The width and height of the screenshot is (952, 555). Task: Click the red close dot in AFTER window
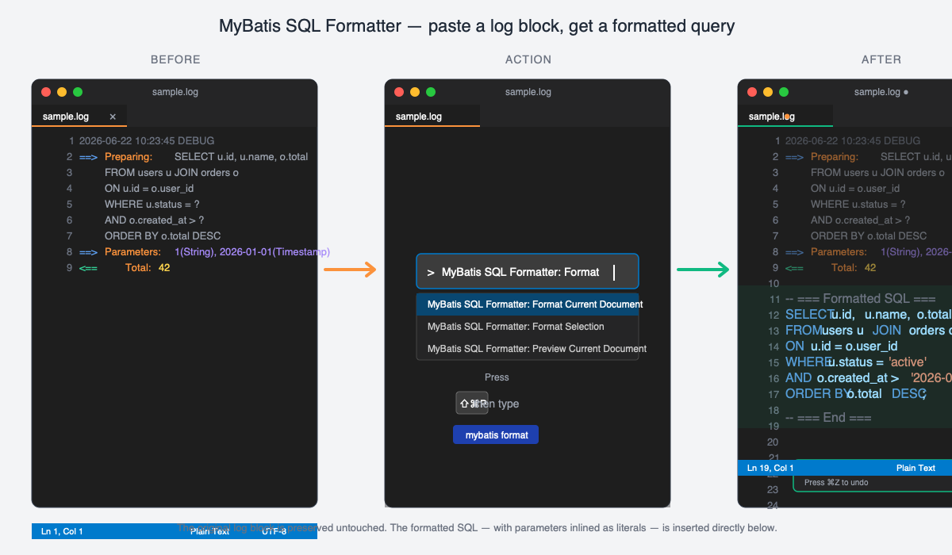coord(752,92)
